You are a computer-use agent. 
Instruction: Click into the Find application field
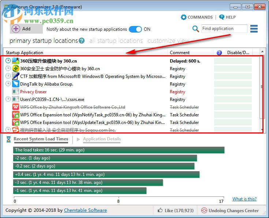click(x=224, y=29)
